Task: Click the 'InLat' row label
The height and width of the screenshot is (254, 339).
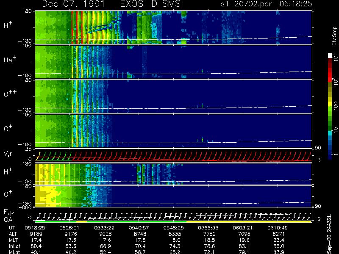Action: (x=15, y=246)
